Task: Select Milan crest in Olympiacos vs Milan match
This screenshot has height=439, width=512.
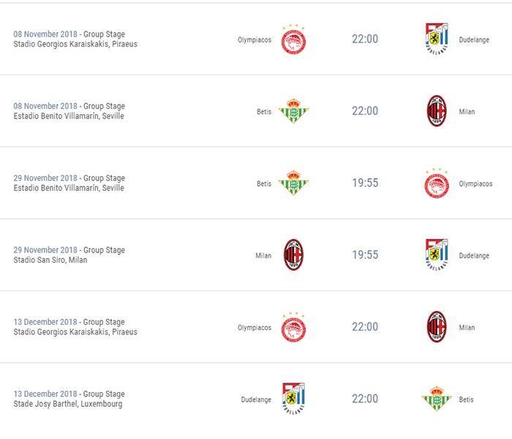Action: [437, 327]
